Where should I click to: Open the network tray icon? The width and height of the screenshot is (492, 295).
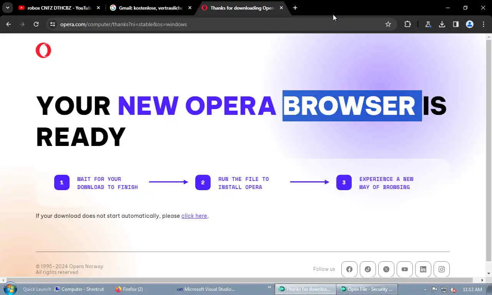(x=444, y=289)
